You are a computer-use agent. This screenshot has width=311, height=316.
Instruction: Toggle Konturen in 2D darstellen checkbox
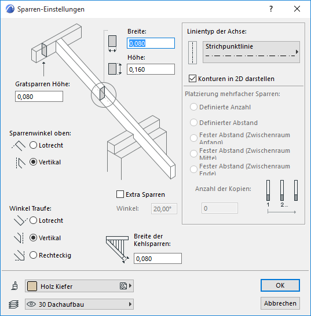pyautogui.click(x=192, y=78)
